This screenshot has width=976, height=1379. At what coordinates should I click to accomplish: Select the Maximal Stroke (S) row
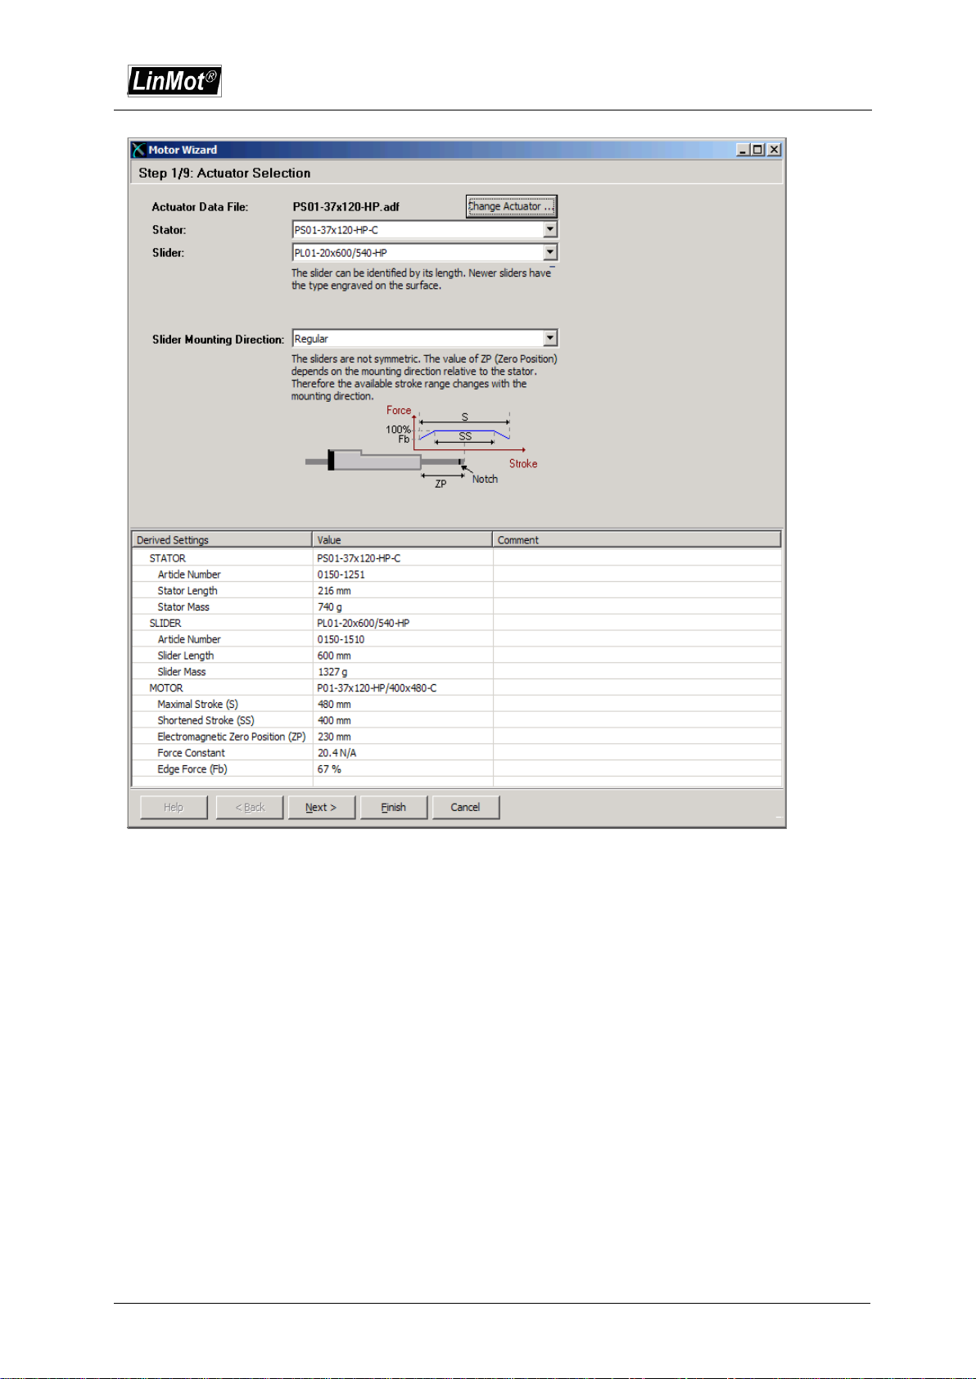457,704
